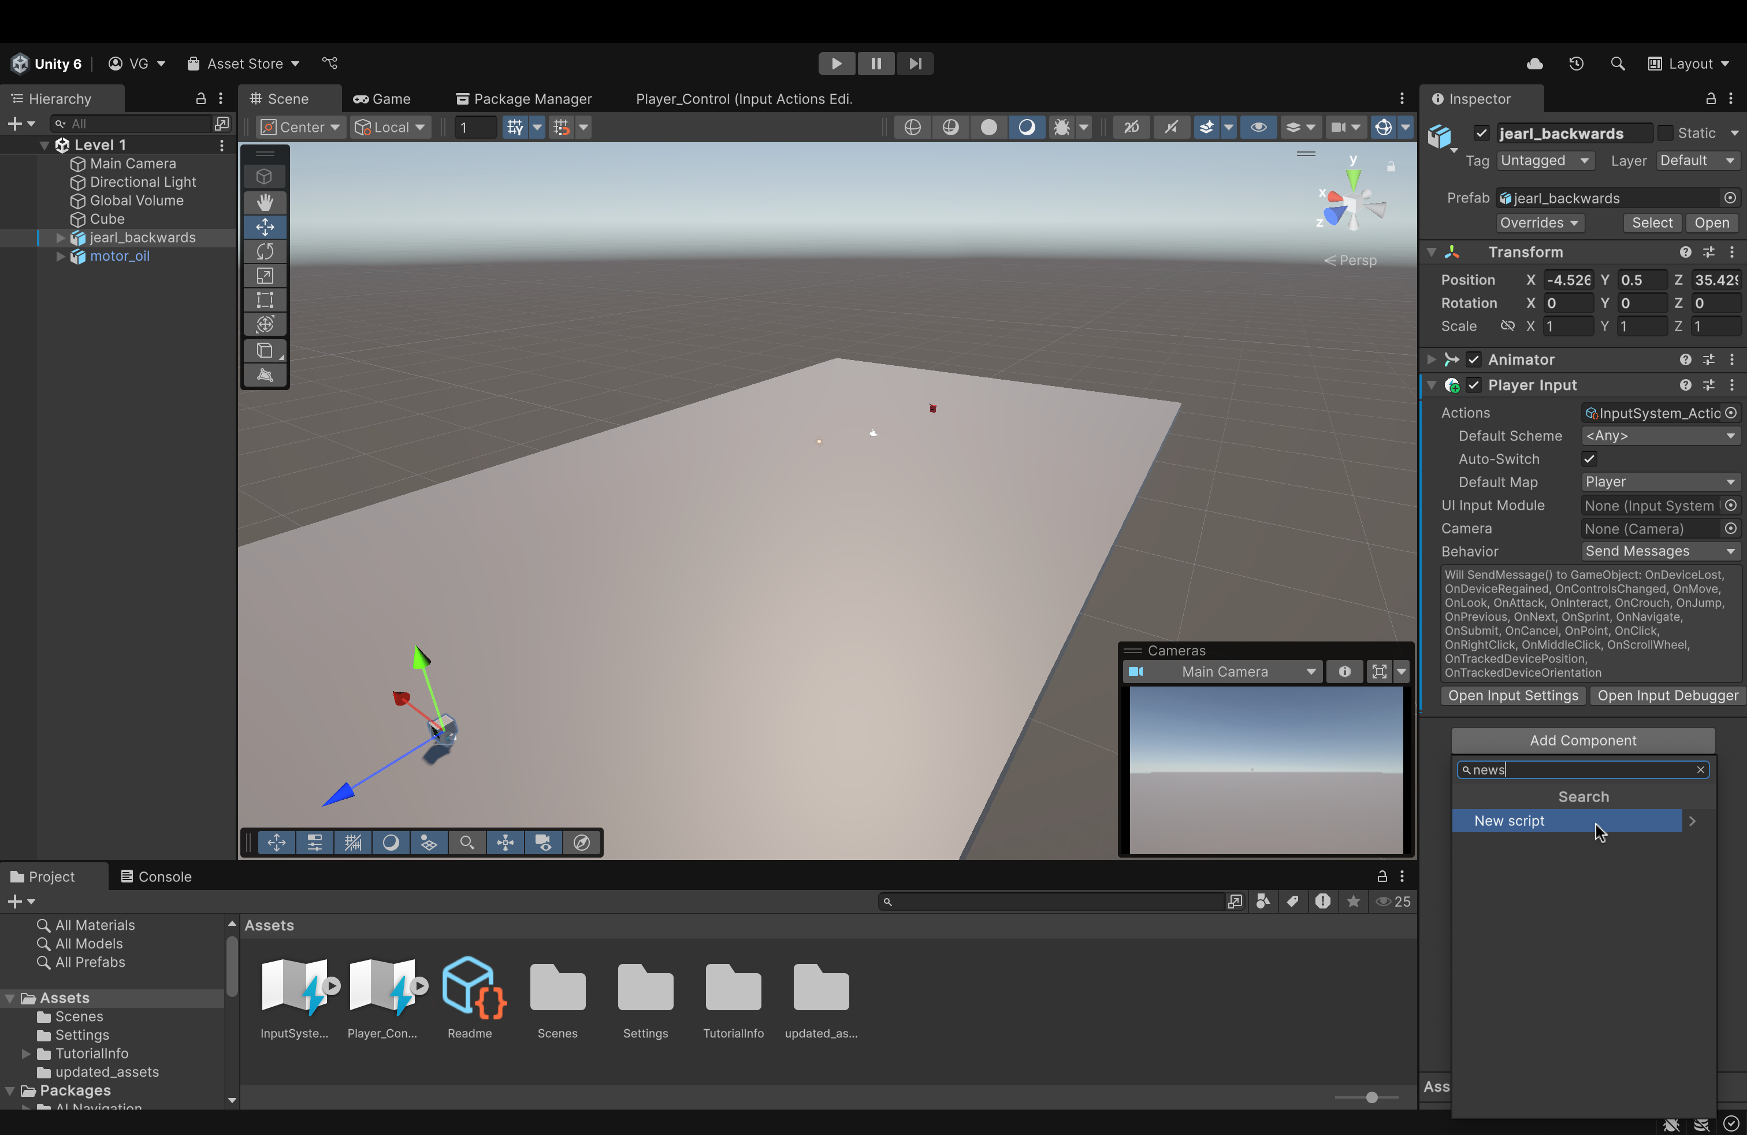
Task: Switch to the Game tab
Action: pos(382,99)
